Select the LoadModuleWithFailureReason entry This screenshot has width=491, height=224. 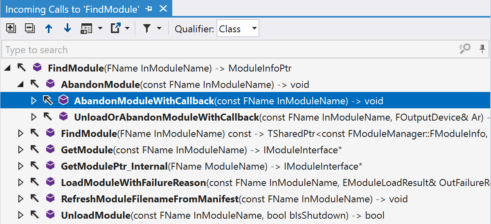pyautogui.click(x=133, y=183)
